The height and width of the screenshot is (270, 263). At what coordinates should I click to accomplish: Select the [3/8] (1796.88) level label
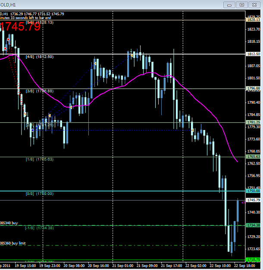(x=40, y=91)
